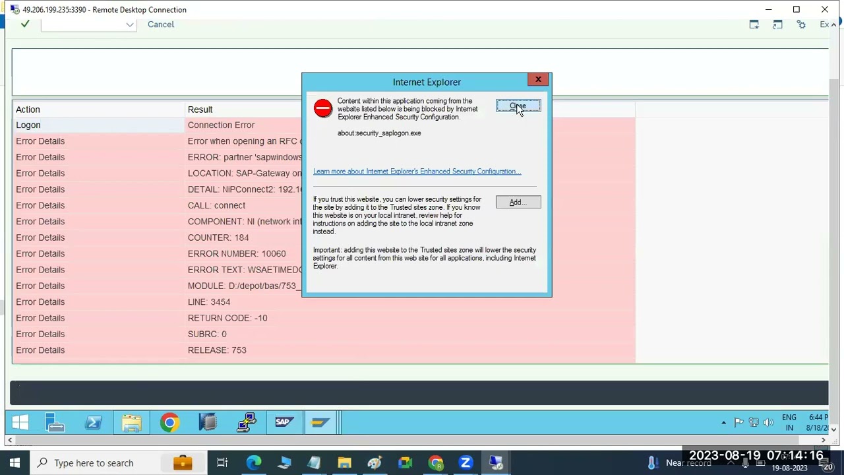This screenshot has height=475, width=844.
Task: Open the local Windows Start menu
Action: (x=15, y=463)
